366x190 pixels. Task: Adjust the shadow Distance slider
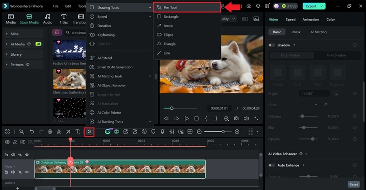pos(308,116)
